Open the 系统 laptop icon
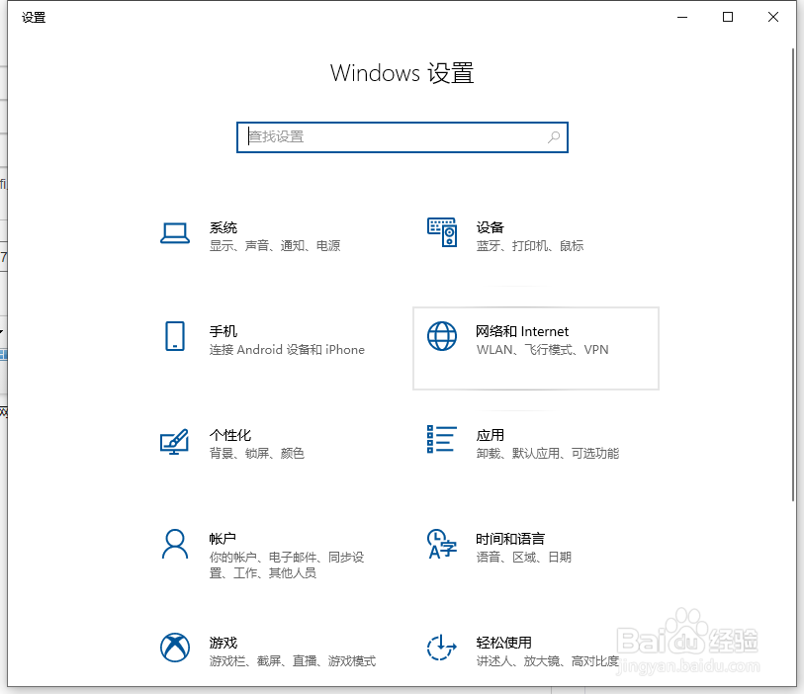This screenshot has height=694, width=804. pyautogui.click(x=175, y=233)
